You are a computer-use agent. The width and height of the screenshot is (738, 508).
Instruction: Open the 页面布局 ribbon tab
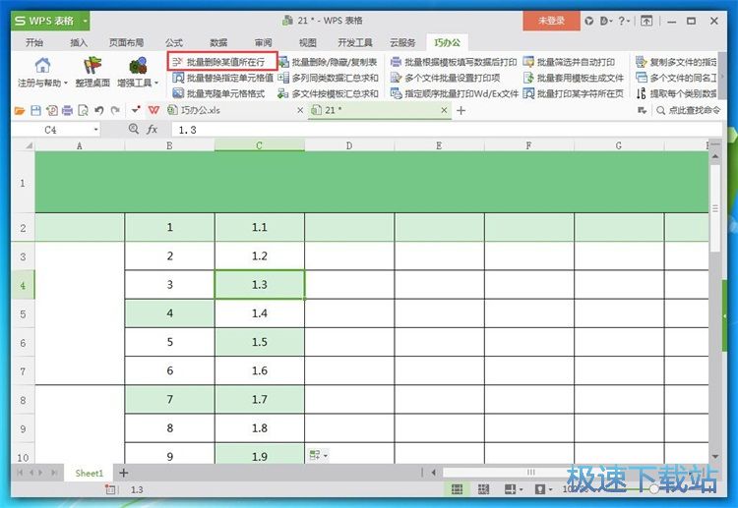click(126, 43)
